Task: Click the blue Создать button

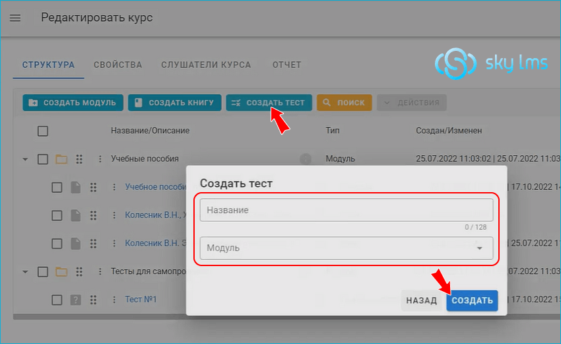Action: [472, 300]
